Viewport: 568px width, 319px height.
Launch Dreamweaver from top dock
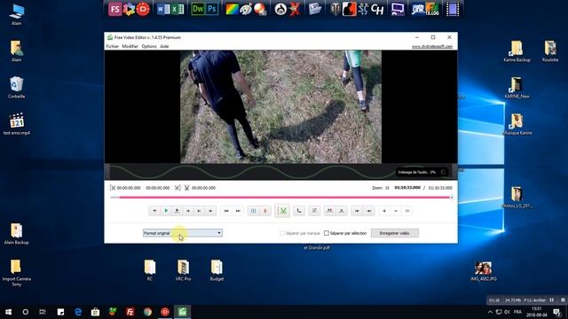(x=198, y=9)
